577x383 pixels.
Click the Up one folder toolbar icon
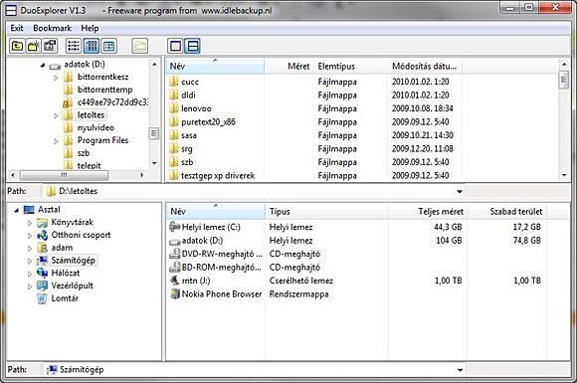[17, 46]
